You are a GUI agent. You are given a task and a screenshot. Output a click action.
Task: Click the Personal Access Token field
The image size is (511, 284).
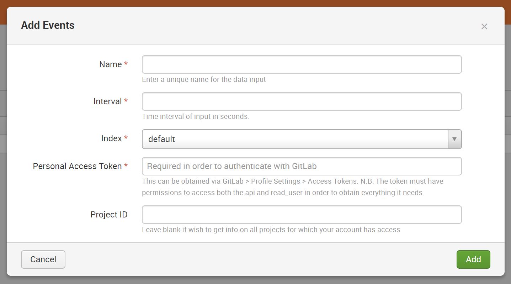coord(302,166)
